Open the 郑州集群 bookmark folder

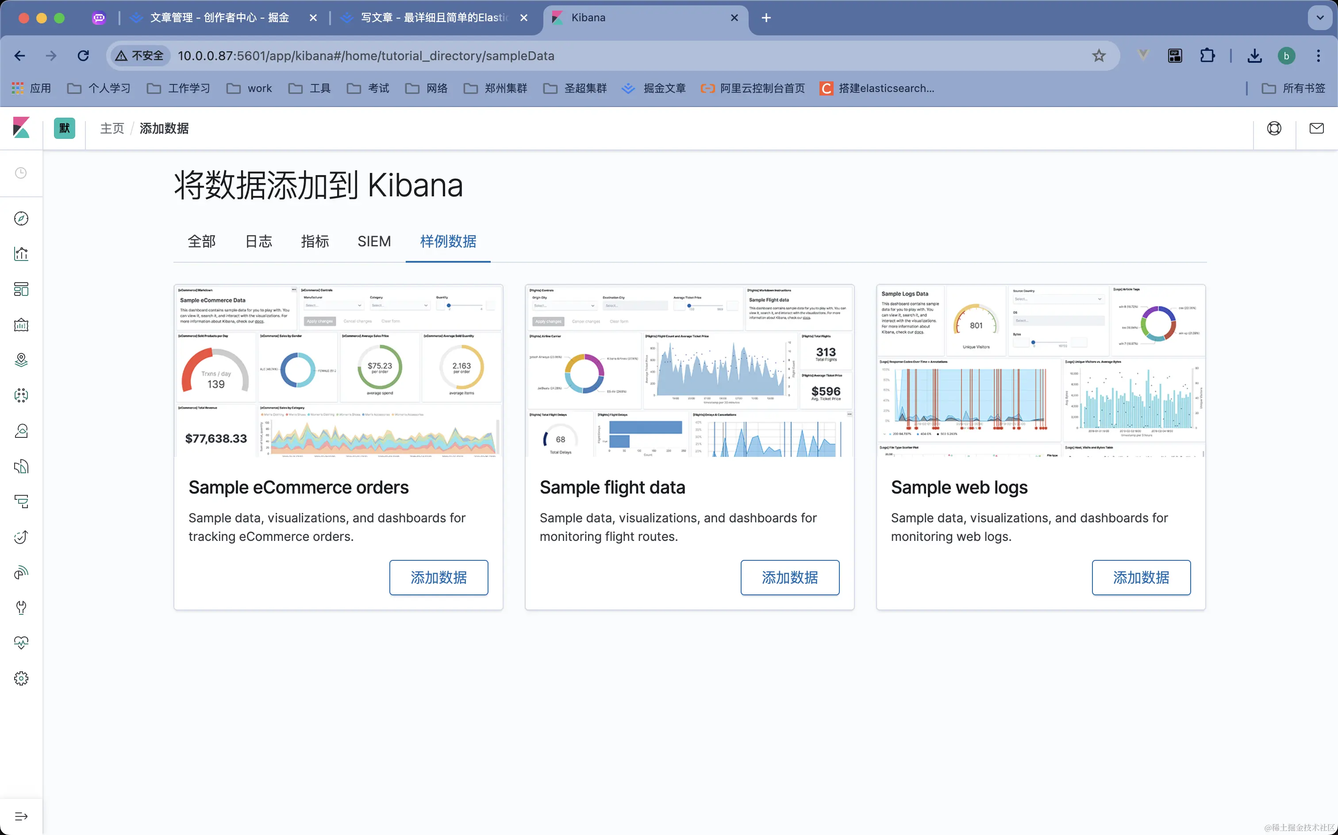tap(496, 88)
